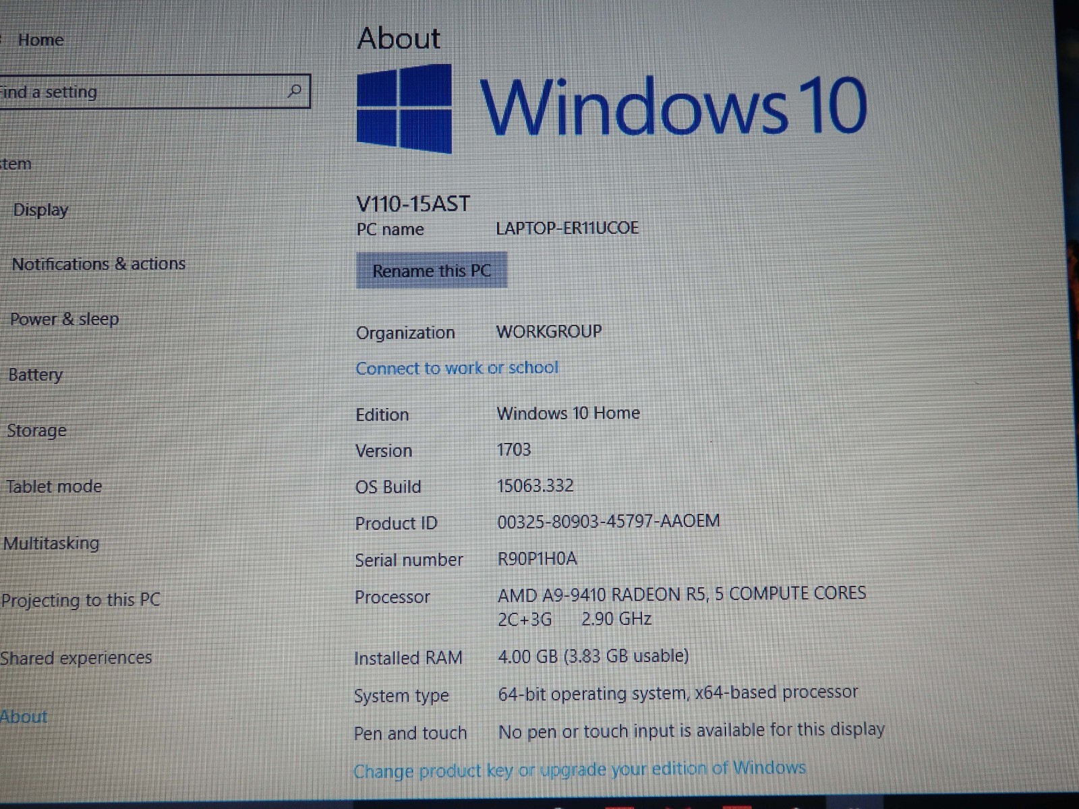Open Connect to work or school link
The image size is (1079, 809).
pos(457,368)
